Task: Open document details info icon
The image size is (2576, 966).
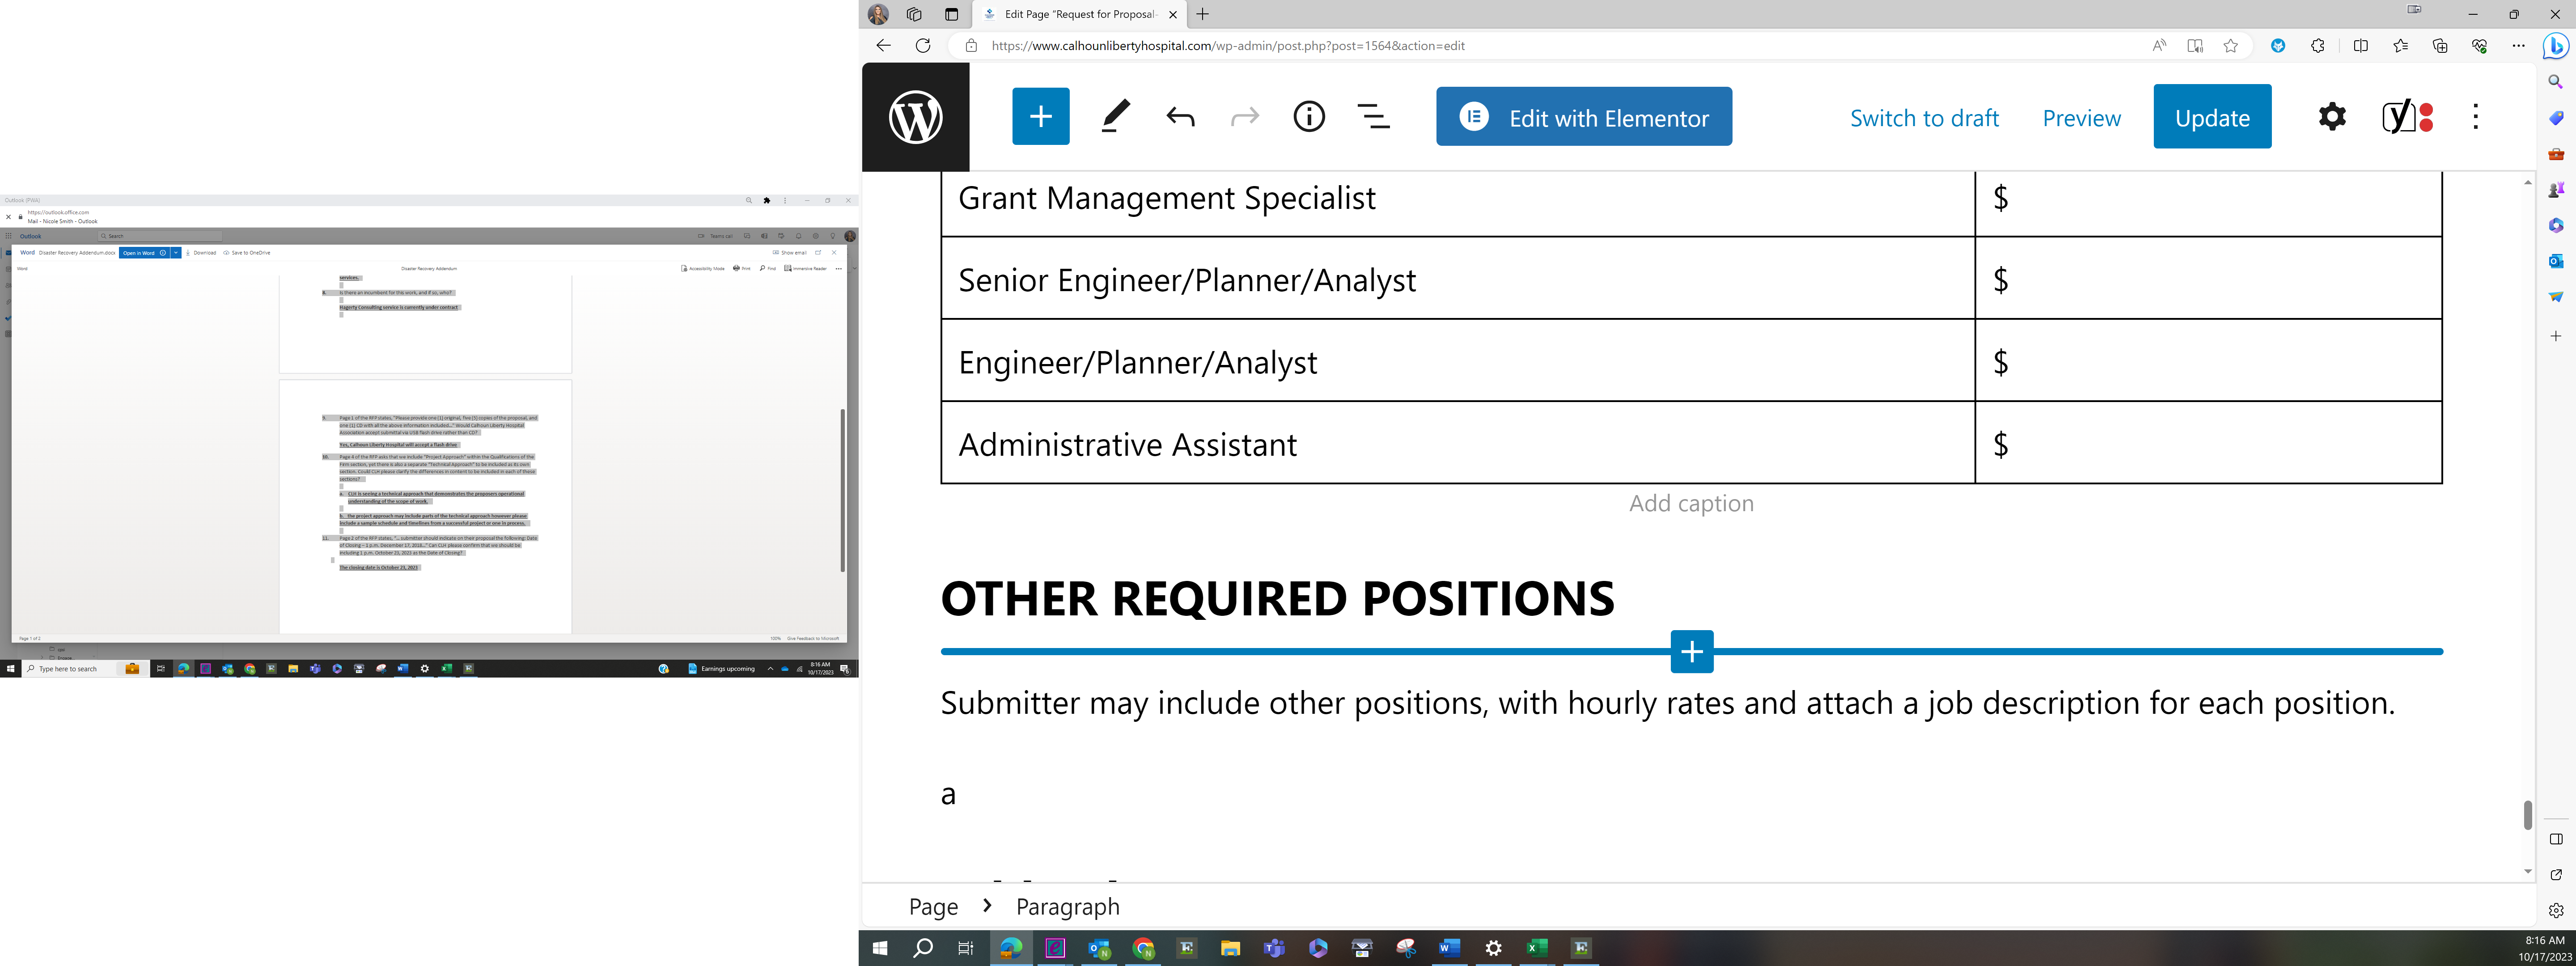Action: click(1309, 117)
